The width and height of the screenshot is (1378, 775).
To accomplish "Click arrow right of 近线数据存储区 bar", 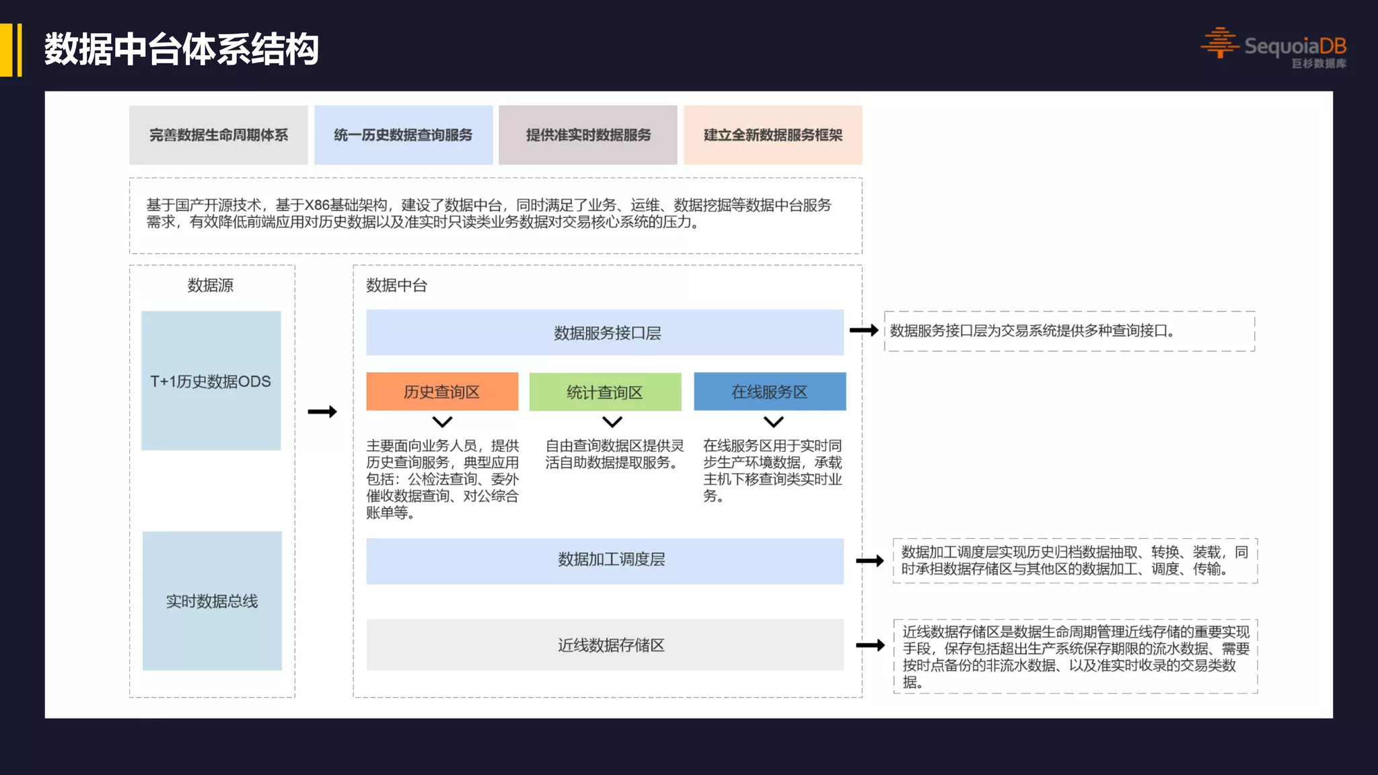I will [x=869, y=645].
